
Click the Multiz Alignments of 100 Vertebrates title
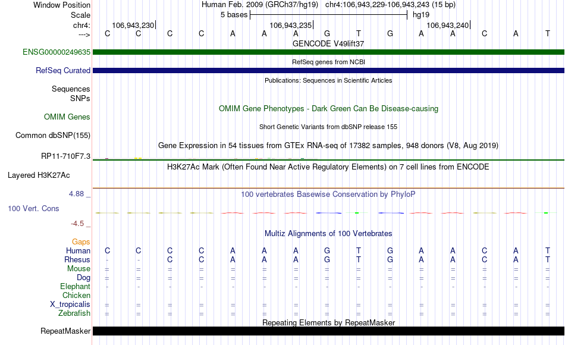(328, 234)
